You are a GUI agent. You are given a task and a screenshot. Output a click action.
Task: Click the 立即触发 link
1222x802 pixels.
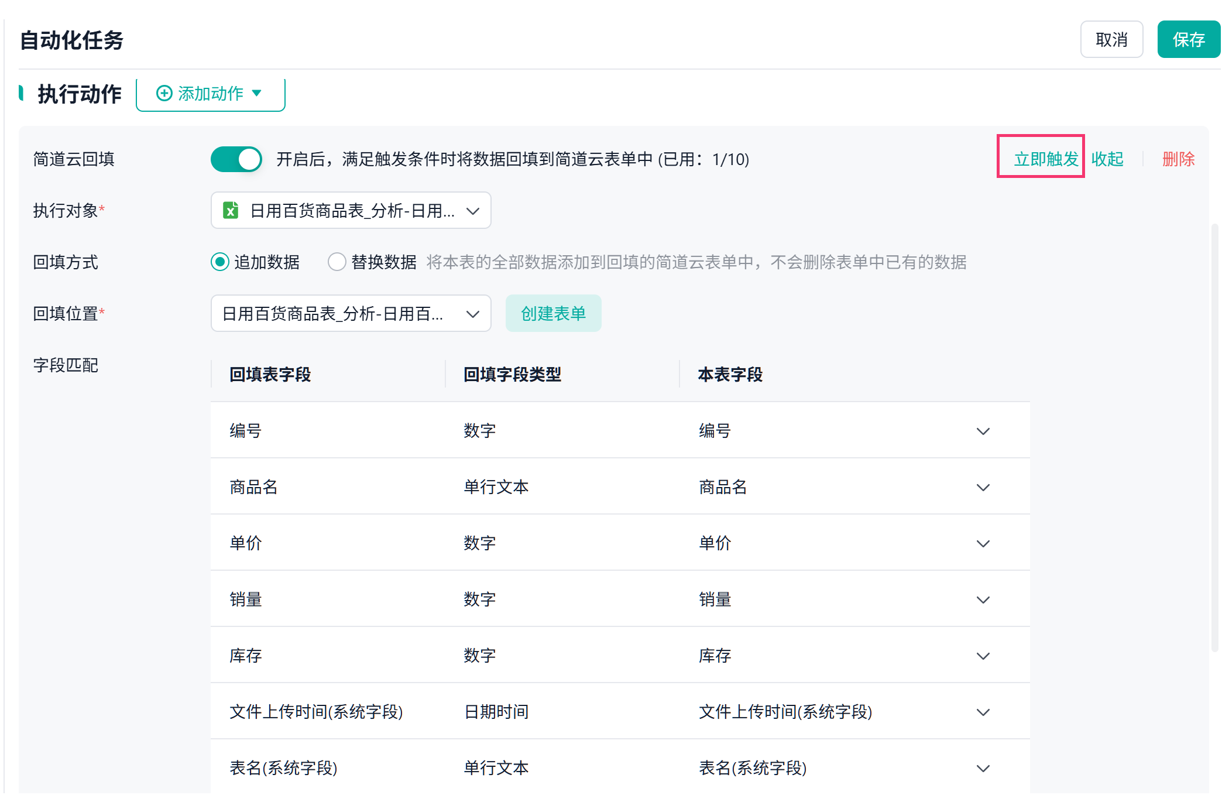1046,159
